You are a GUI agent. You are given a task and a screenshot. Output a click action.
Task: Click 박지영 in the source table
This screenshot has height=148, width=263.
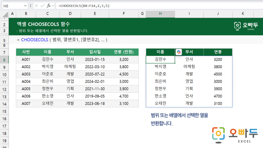click(48, 67)
